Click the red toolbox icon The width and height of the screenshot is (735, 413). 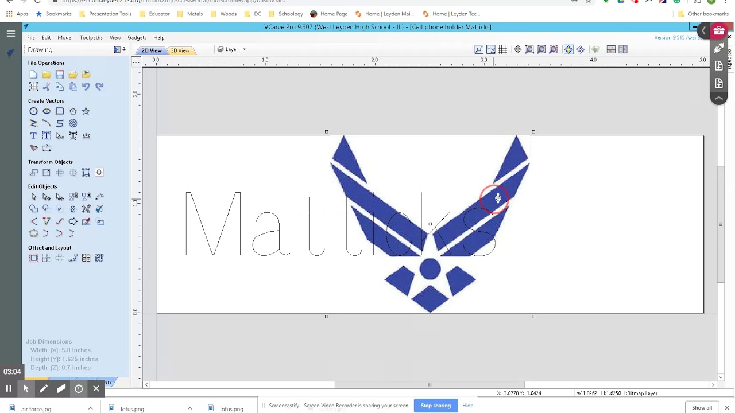[x=719, y=31]
